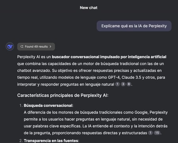Click the New chat title
This screenshot has height=143, width=178.
tap(89, 8)
